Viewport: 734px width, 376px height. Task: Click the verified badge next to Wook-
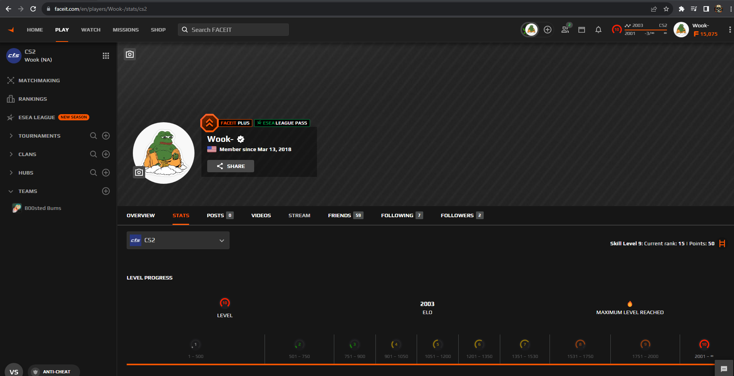click(x=241, y=139)
